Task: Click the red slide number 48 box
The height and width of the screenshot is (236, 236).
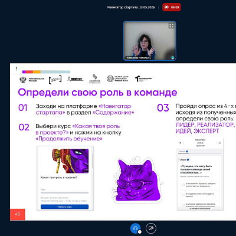Action: 18,214
